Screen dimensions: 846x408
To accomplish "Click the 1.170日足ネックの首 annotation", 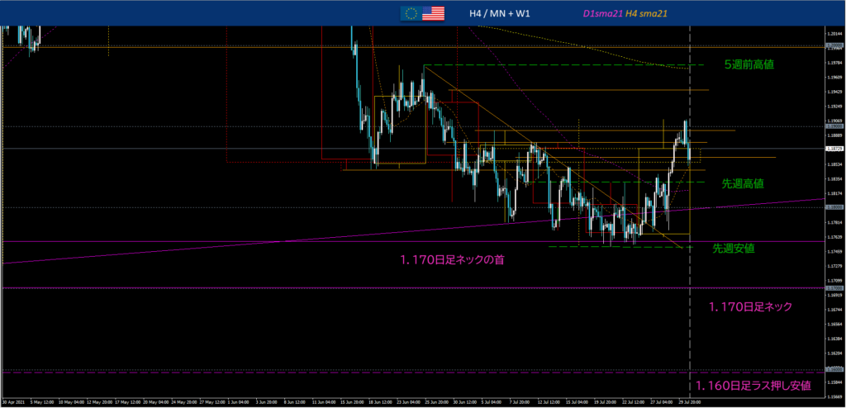I will (x=452, y=259).
